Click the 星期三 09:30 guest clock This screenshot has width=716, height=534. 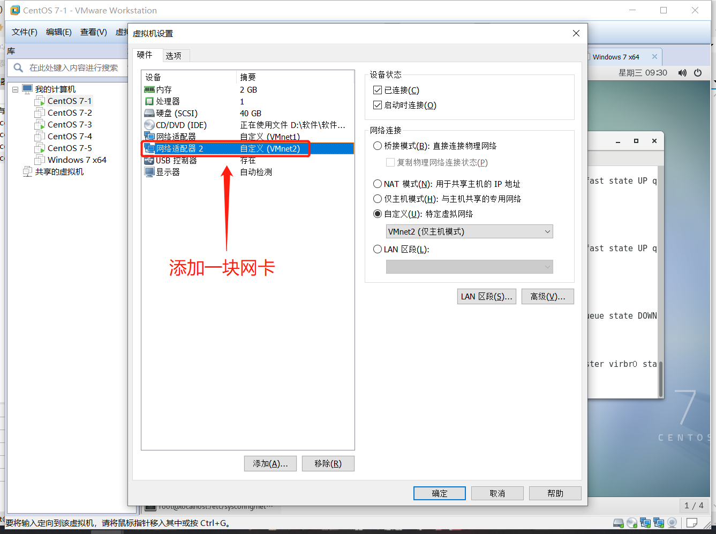[643, 73]
